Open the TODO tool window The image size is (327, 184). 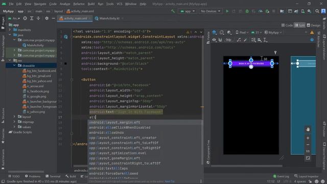(14, 176)
